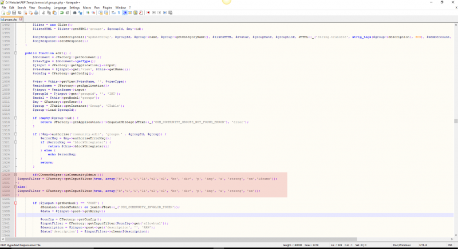
Task: Click the Save All toolbar icon
Action: coord(19,13)
